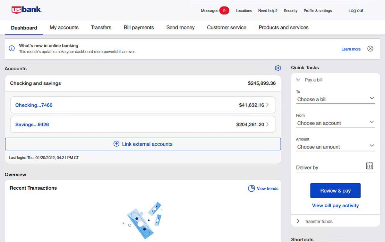Click the Learn more link
The width and height of the screenshot is (385, 242).
[x=351, y=49]
